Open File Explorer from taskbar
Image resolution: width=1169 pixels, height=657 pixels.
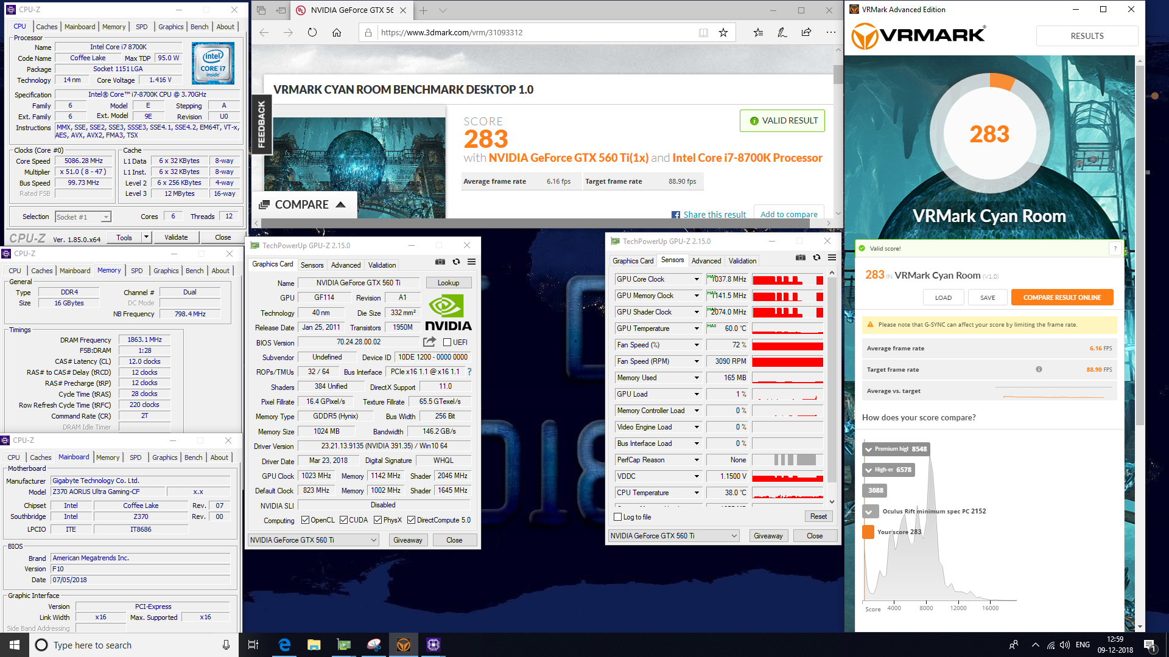(x=314, y=645)
